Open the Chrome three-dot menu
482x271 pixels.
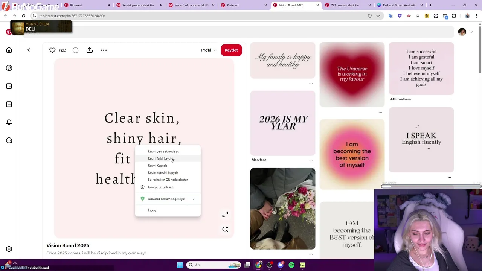[x=476, y=16]
